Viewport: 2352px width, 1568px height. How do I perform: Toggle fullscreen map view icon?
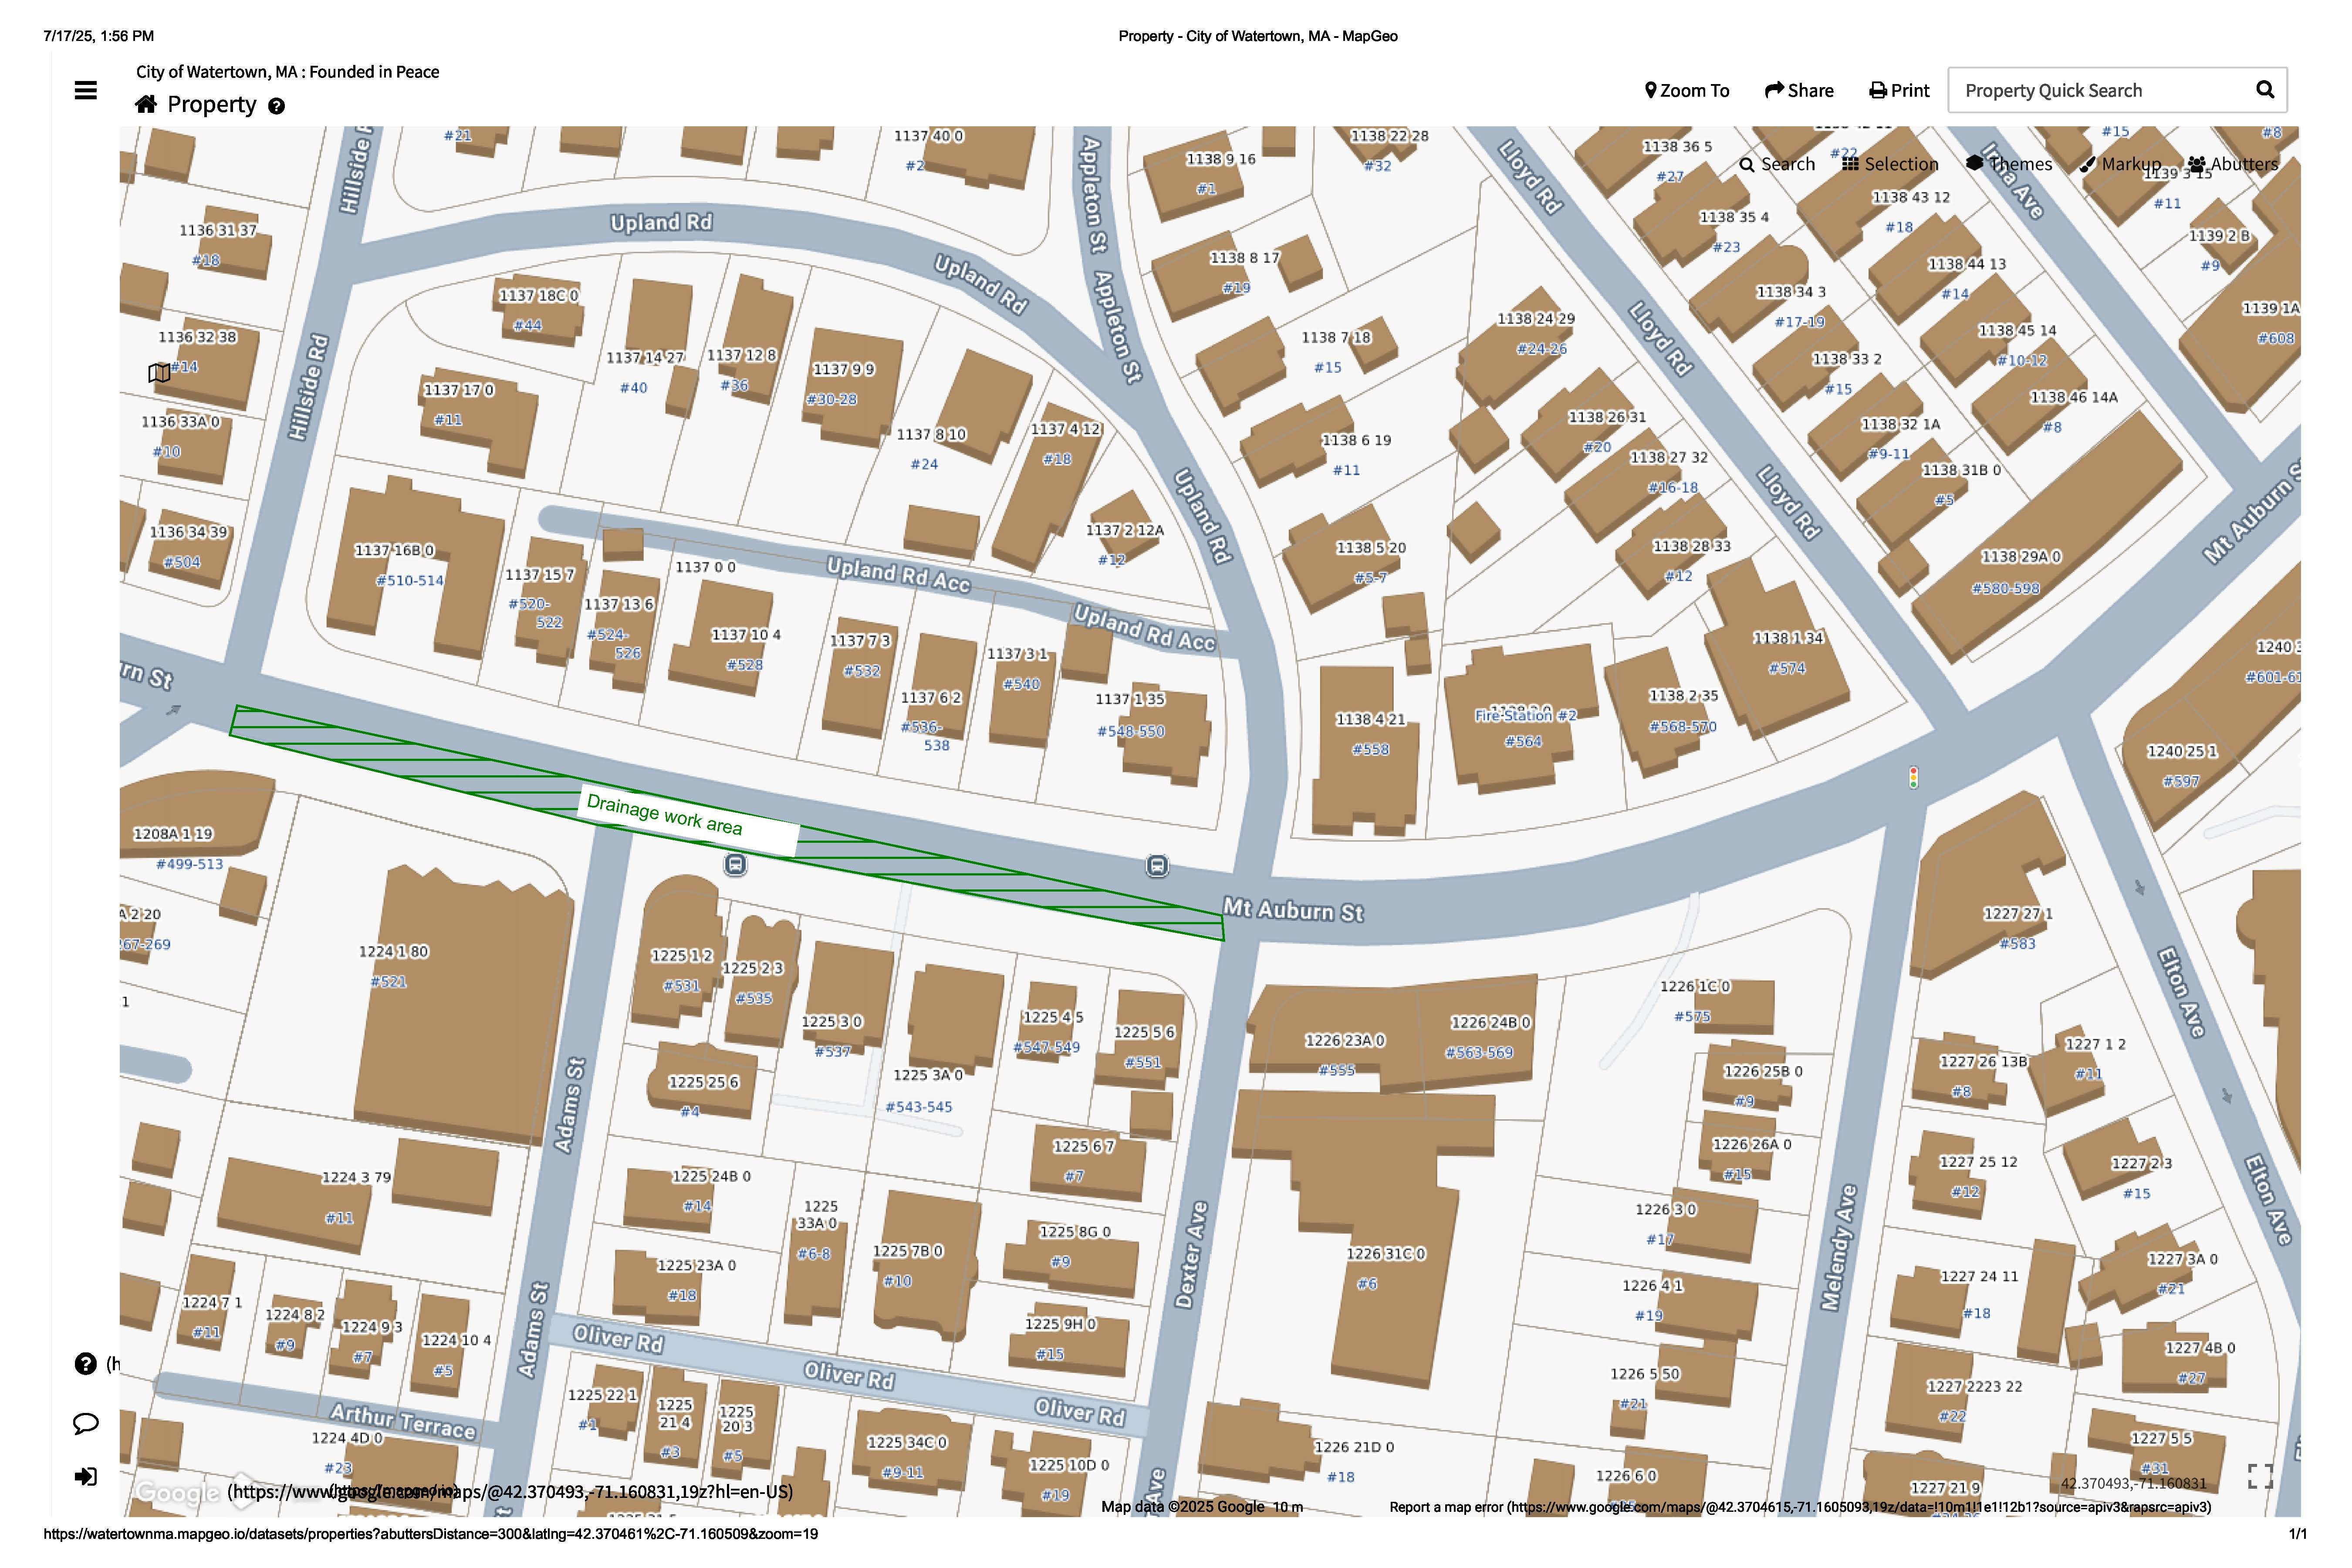(x=2260, y=1476)
